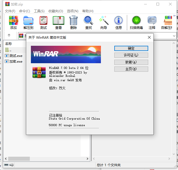Open the 收藏夹(O) menu

tap(56, 11)
